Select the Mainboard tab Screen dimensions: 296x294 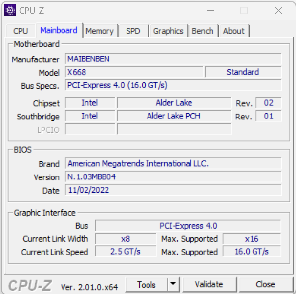59,30
